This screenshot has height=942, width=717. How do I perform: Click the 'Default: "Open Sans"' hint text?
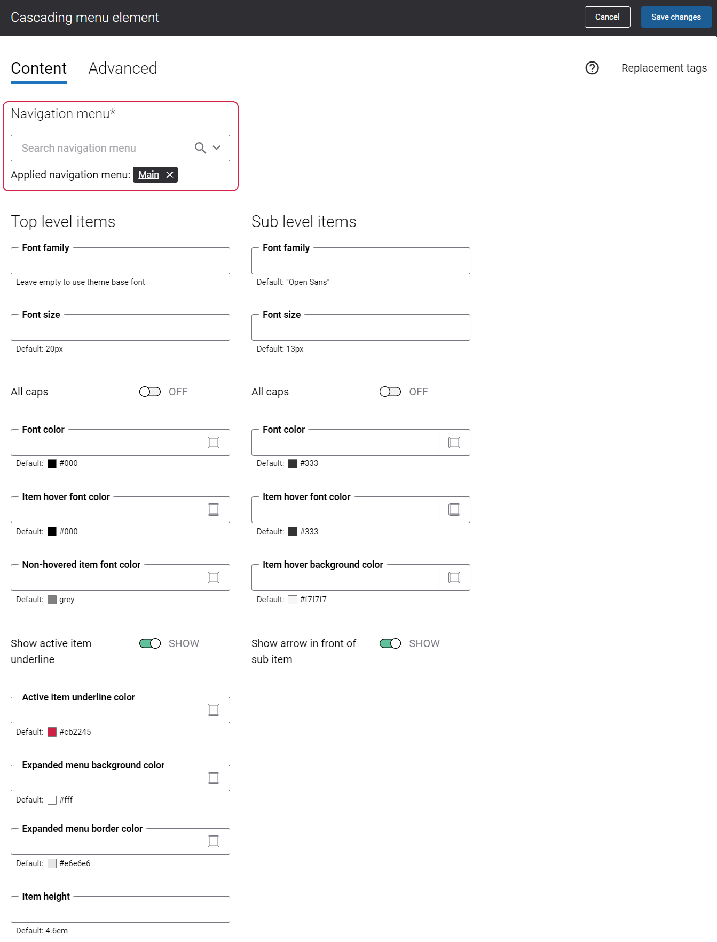pyautogui.click(x=293, y=282)
